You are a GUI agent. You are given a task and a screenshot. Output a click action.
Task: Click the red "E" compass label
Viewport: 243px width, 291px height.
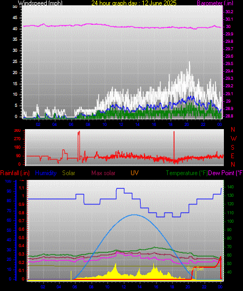(x=232, y=156)
